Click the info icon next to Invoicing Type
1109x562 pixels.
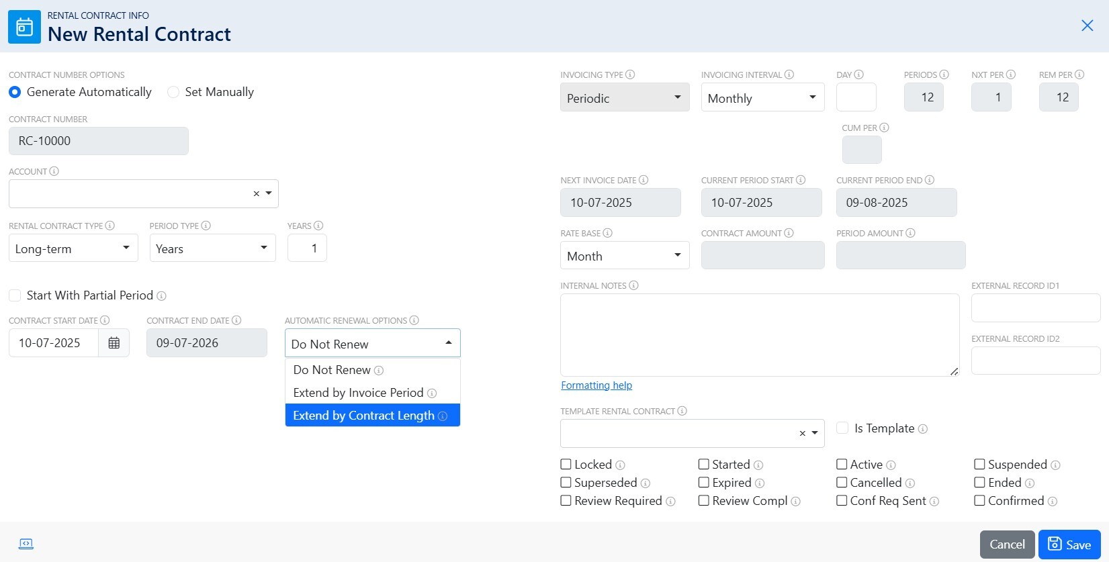[x=630, y=75]
